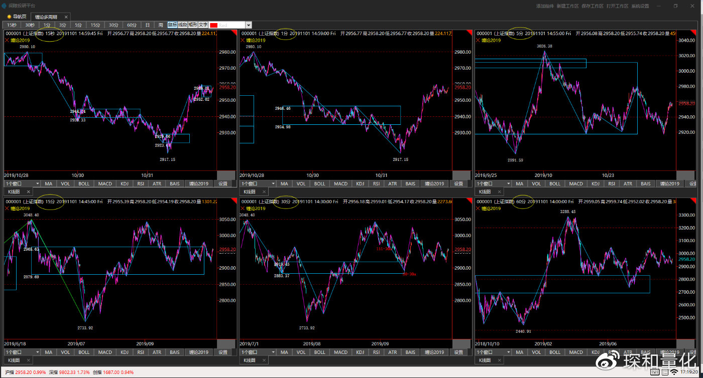Remove 缠论2019 indicator via X in 5分 chart
This screenshot has height=378, width=703.
[478, 40]
